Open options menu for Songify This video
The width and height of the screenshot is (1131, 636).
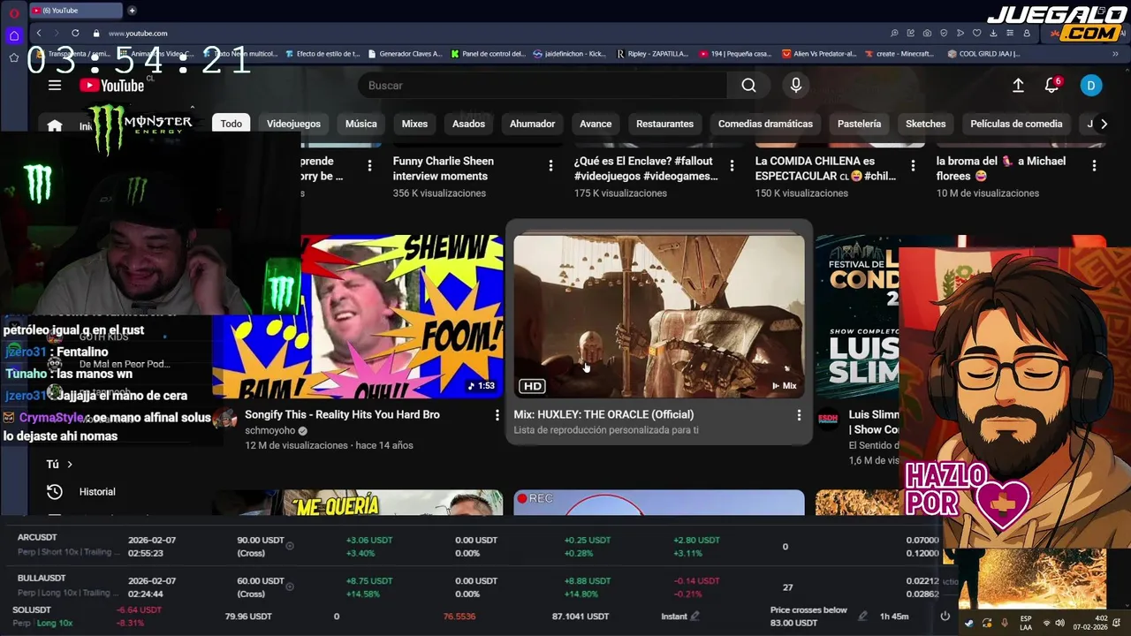click(497, 415)
